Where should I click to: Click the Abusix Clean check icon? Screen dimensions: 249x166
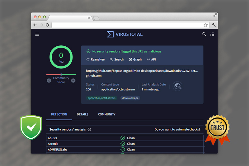click(123, 138)
